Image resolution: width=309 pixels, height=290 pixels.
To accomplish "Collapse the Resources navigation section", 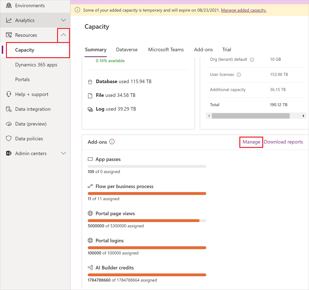I will pyautogui.click(x=63, y=35).
